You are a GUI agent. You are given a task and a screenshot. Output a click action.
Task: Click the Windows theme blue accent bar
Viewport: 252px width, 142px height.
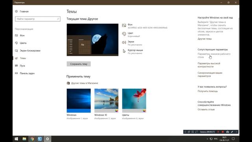point(79,110)
